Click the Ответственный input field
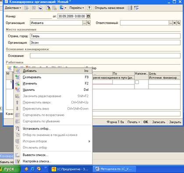Screen dimensions: 184x173 pyautogui.click(x=145, y=23)
